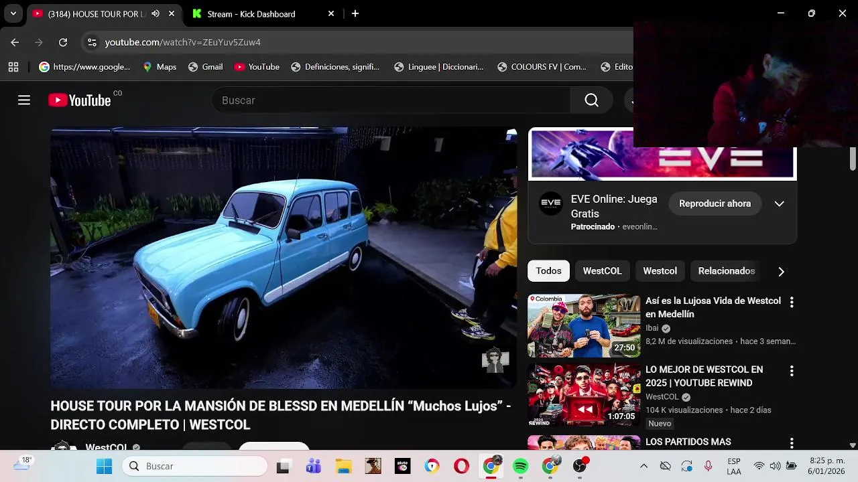858x482 pixels.
Task: Open Opera browser from the taskbar
Action: pos(461,467)
